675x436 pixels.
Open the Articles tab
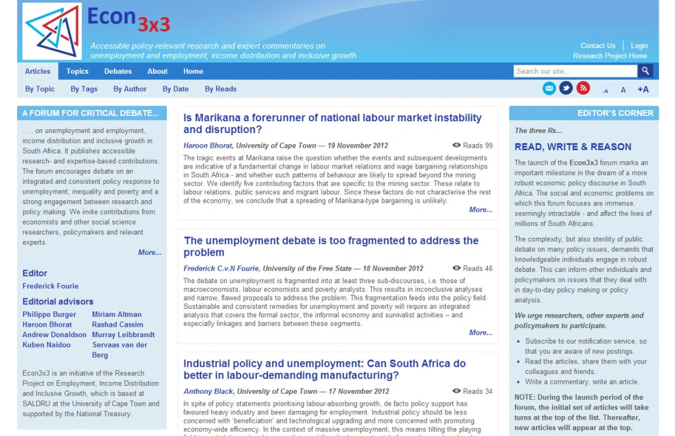[x=38, y=71]
